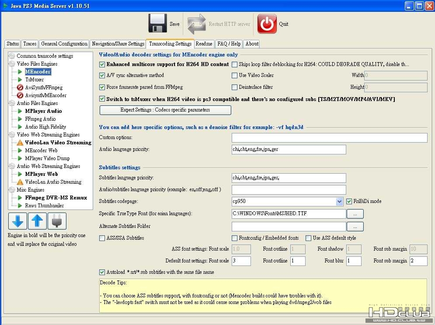Click the Restart HTTP server arrows icon
This screenshot has height=325, width=435.
click(x=196, y=24)
